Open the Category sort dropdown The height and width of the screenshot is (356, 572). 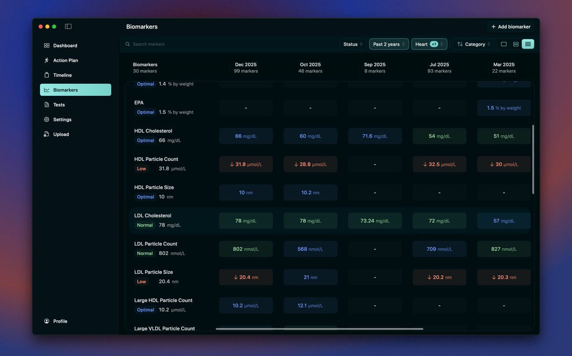(473, 44)
